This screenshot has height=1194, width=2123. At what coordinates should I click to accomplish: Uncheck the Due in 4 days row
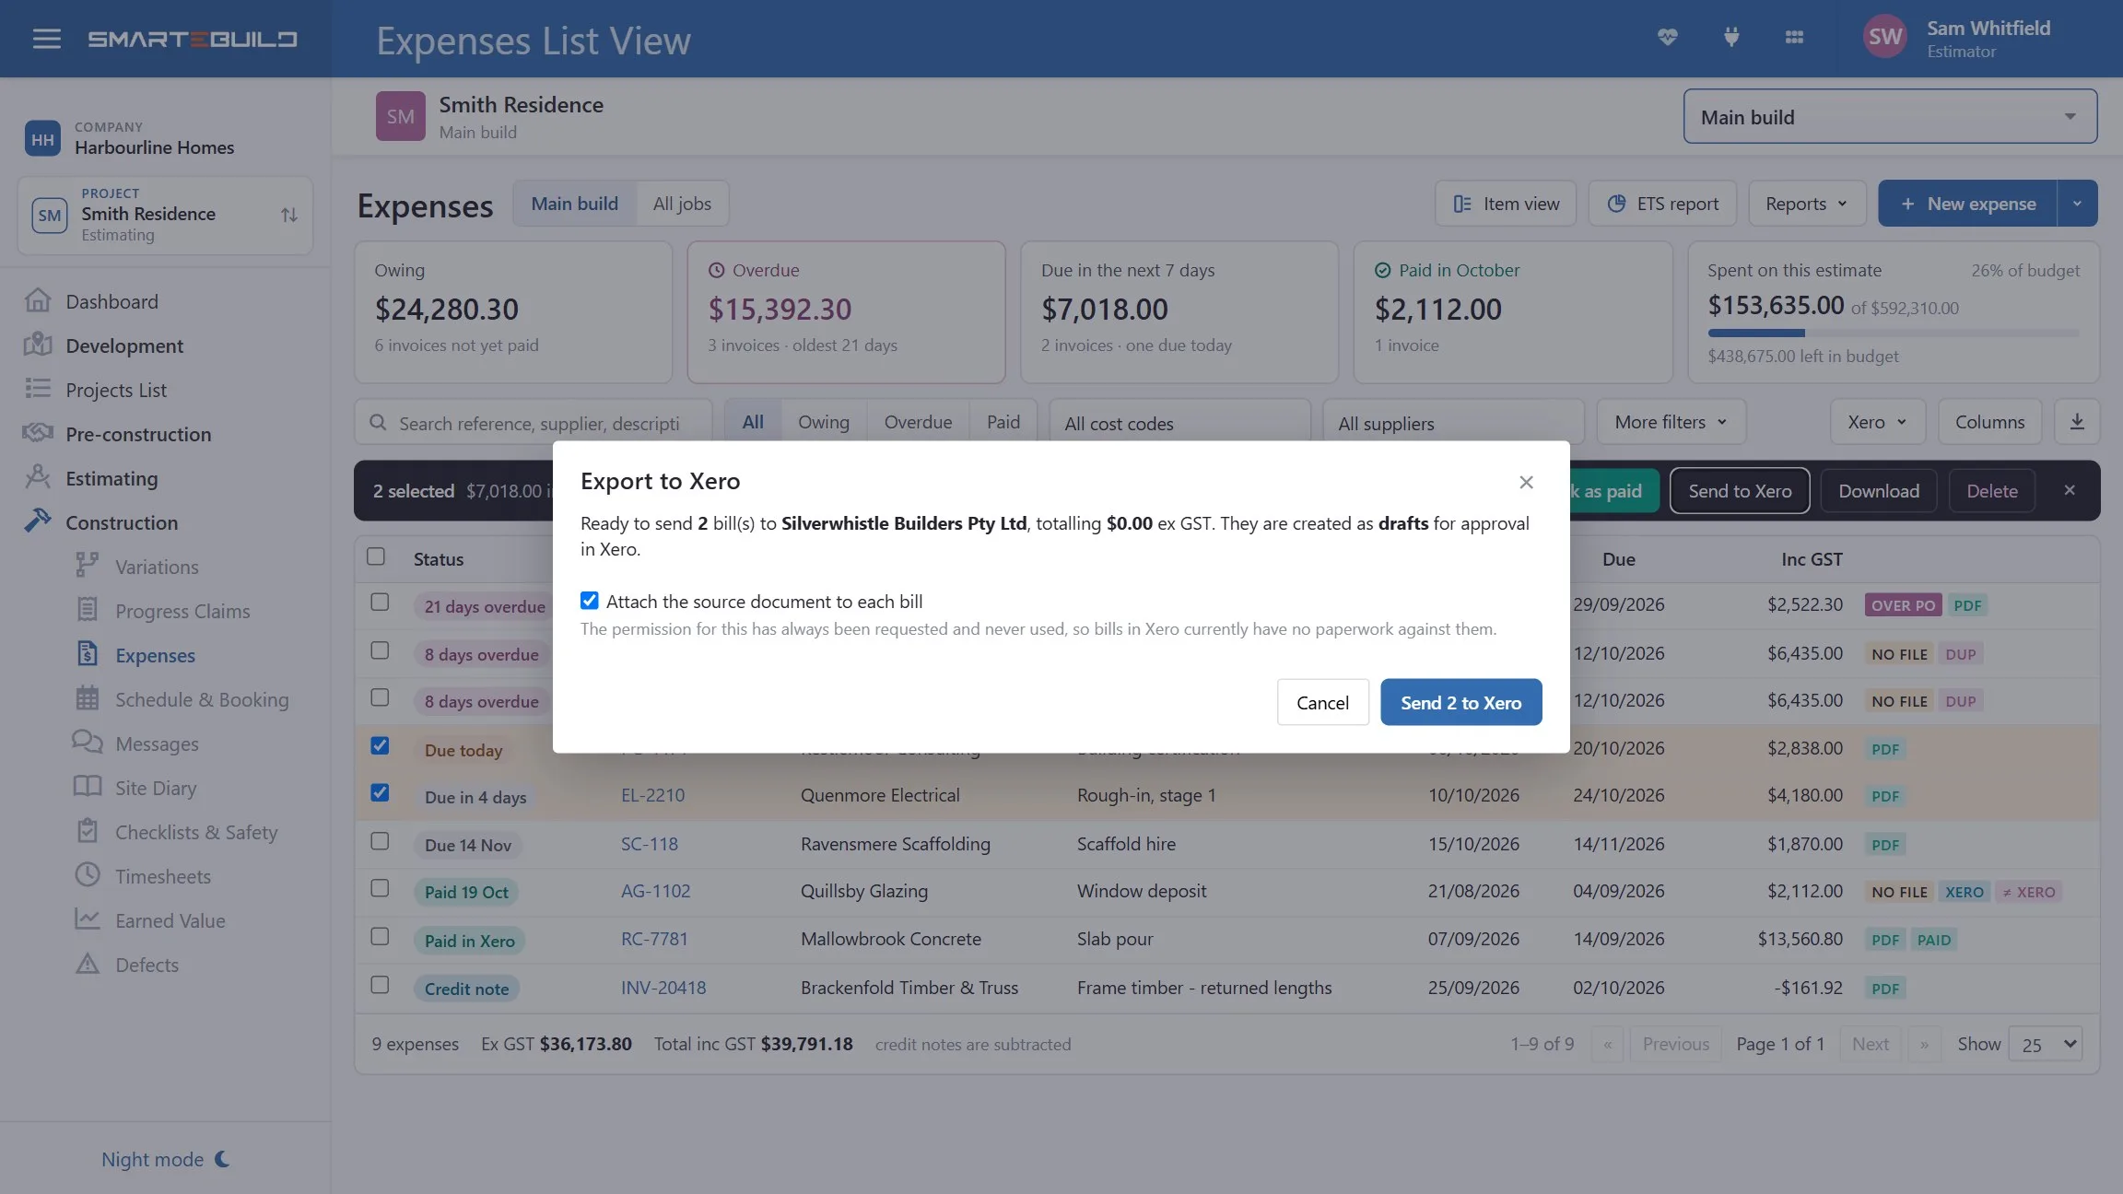380,793
